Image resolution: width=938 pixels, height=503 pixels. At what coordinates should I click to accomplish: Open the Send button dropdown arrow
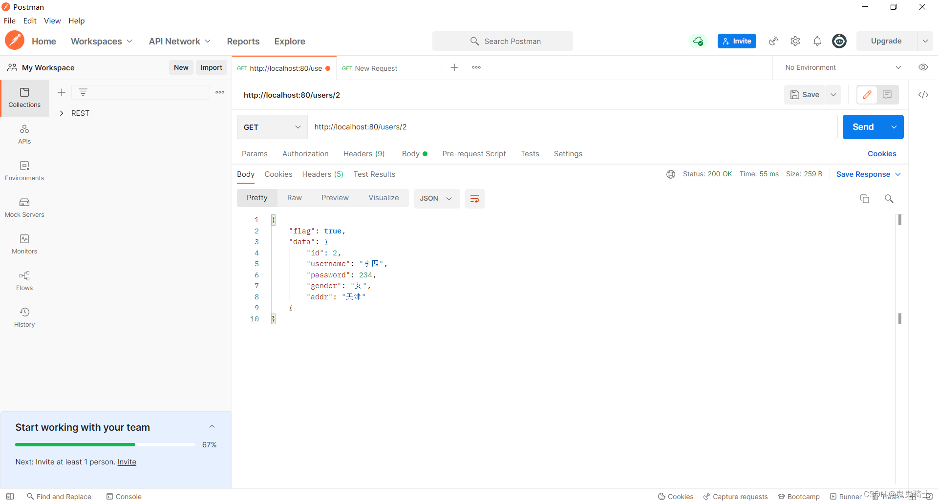(894, 127)
